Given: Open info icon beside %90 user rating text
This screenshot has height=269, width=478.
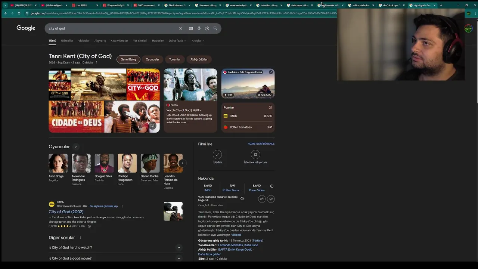Looking at the screenshot, I should pyautogui.click(x=242, y=199).
